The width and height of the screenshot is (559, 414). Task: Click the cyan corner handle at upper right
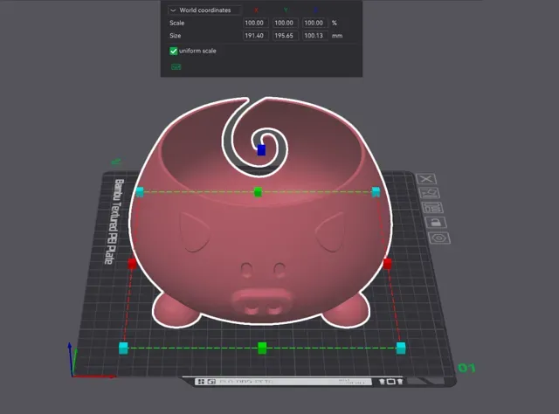point(376,192)
